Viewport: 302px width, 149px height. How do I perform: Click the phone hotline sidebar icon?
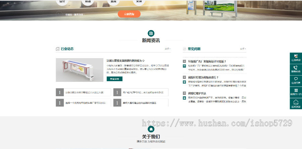click(x=296, y=69)
